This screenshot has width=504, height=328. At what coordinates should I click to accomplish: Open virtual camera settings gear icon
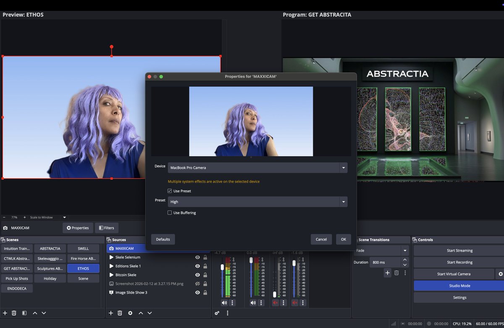click(x=500, y=274)
